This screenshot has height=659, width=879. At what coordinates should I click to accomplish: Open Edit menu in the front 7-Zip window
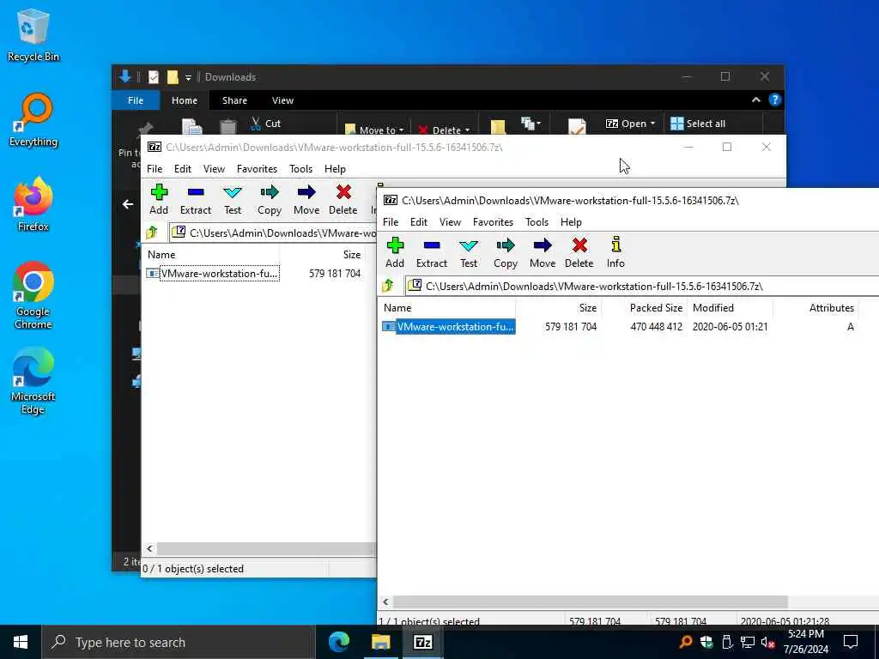[x=419, y=222]
